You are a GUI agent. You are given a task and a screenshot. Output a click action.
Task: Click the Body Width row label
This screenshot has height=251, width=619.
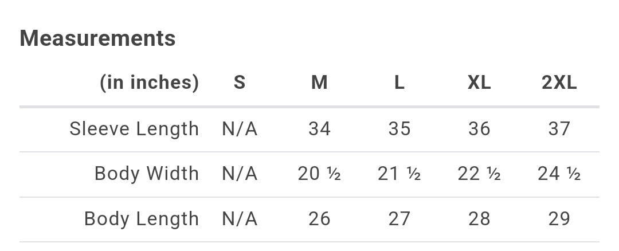pos(147,174)
